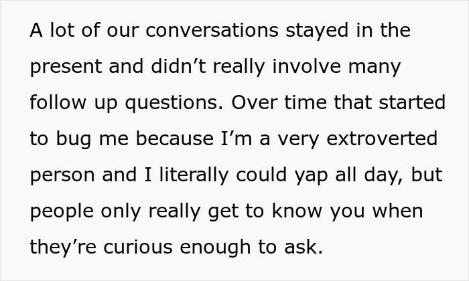Click the word "many" ending the second line
The image size is (469, 281).
pos(377,67)
